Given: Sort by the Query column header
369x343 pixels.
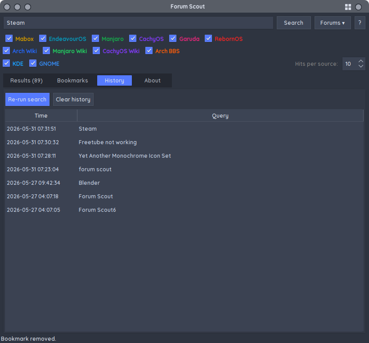Looking at the screenshot, I should point(220,116).
